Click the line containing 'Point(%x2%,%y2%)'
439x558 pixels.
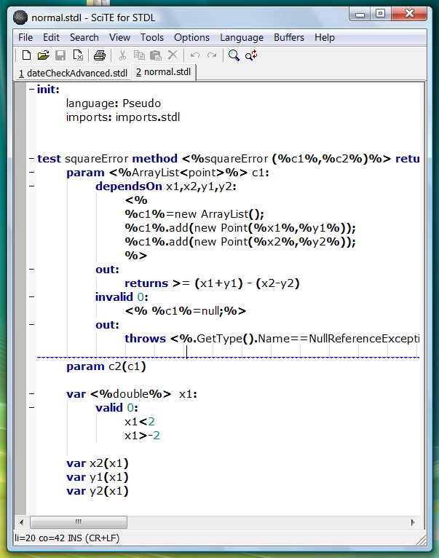tap(240, 242)
